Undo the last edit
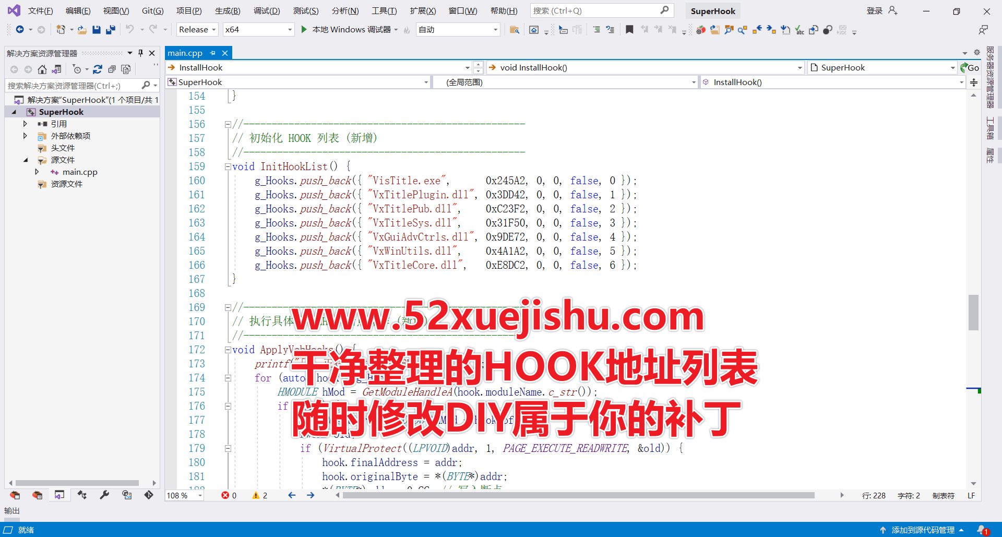1002x537 pixels. click(130, 30)
